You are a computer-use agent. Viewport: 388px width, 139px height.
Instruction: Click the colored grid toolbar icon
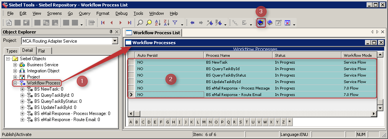tap(287, 23)
